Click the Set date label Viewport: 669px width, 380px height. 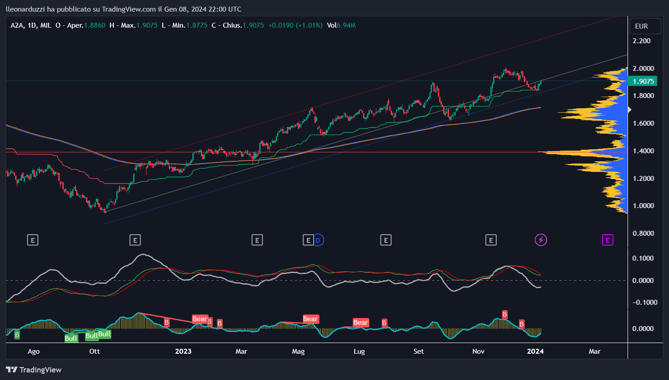(419, 351)
